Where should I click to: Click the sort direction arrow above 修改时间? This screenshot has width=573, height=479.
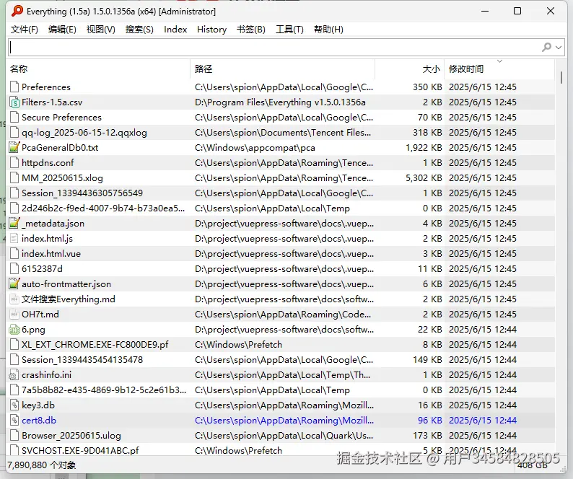[499, 61]
